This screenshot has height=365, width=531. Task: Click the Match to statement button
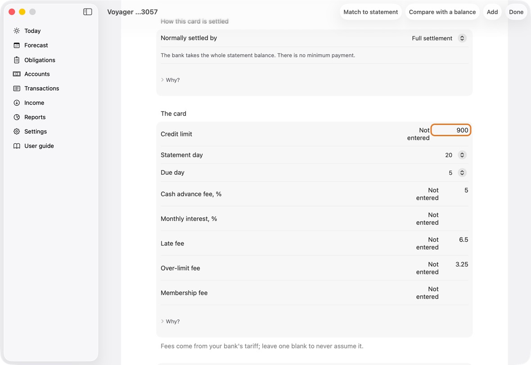pyautogui.click(x=370, y=12)
